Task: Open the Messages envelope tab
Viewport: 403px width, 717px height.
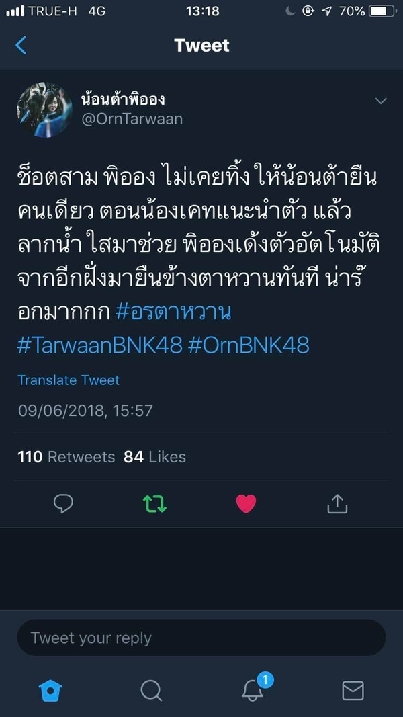Action: pos(353,691)
